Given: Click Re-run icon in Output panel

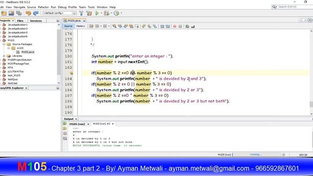Looking at the screenshot, I should [x=65, y=124].
